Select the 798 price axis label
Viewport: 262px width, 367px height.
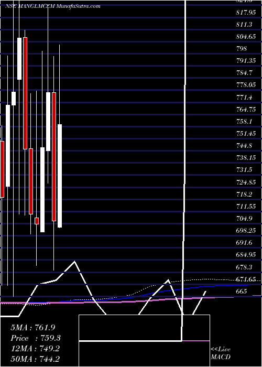point(242,49)
